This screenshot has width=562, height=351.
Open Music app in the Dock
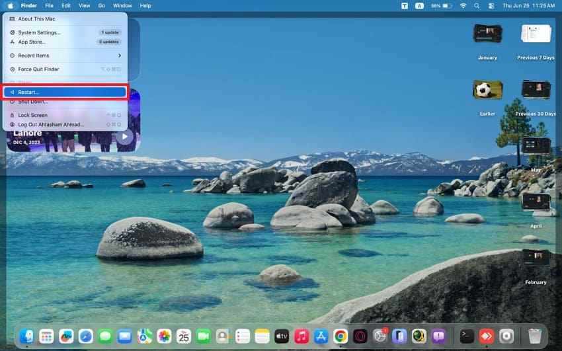pyautogui.click(x=301, y=336)
